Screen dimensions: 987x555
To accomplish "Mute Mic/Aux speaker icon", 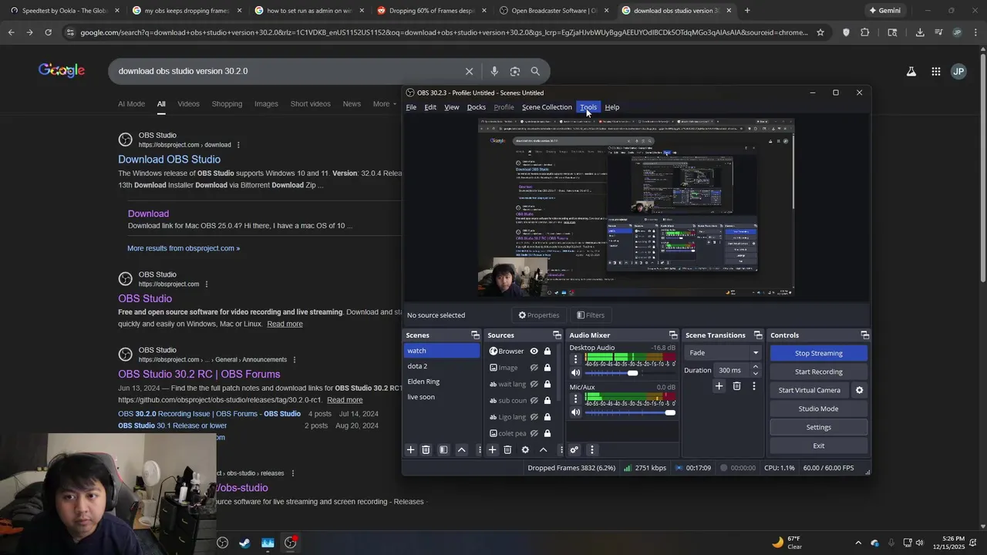I will pyautogui.click(x=575, y=412).
